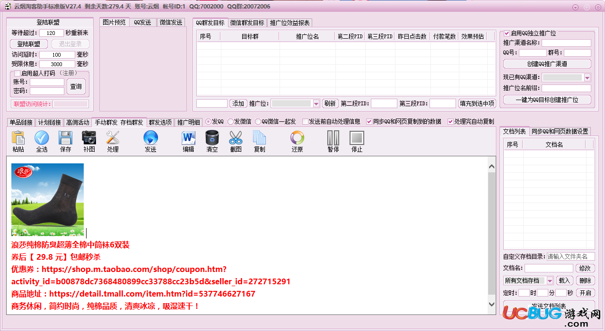Screen dimensions: 605x331
Task: Open the 群发选项 tab
Action: 160,122
